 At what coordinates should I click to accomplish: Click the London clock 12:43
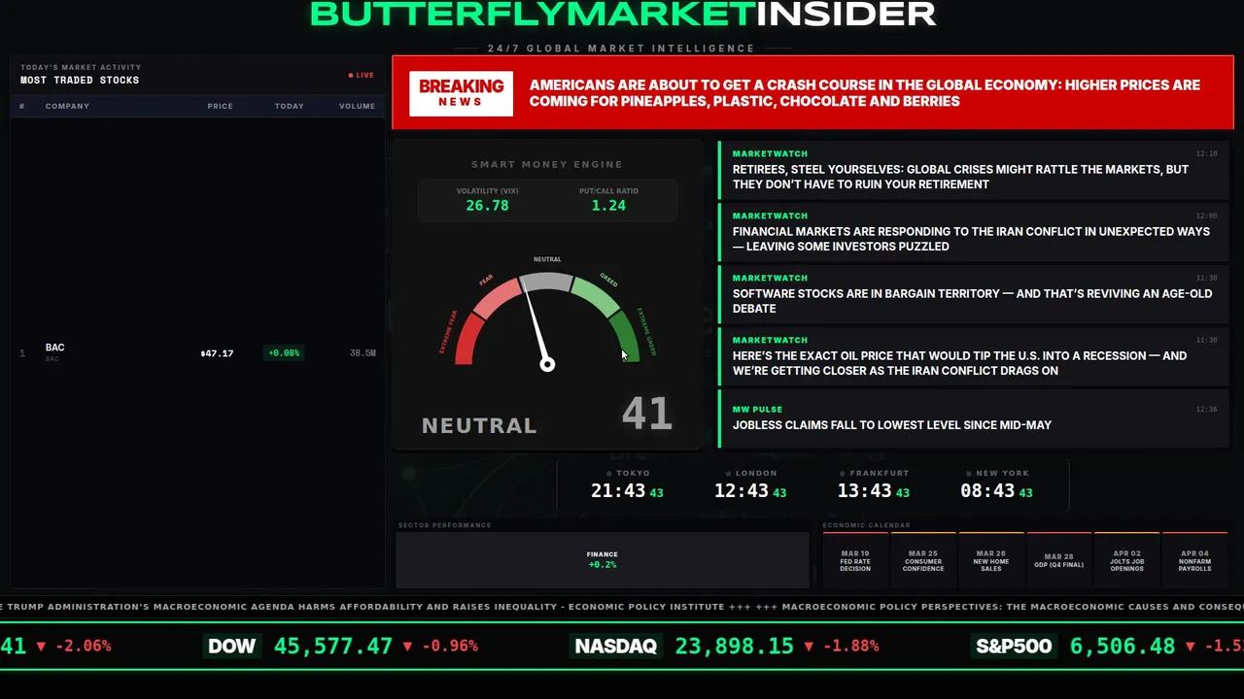(742, 491)
